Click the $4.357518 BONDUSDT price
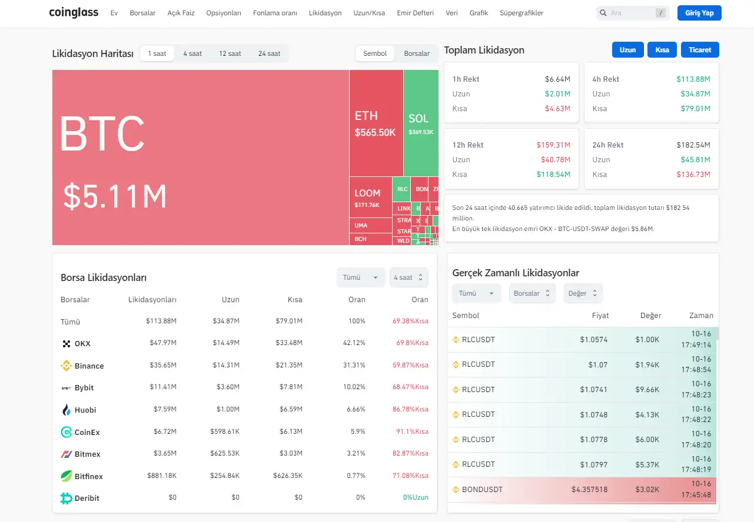Screen dimensions: 754x522 590,489
